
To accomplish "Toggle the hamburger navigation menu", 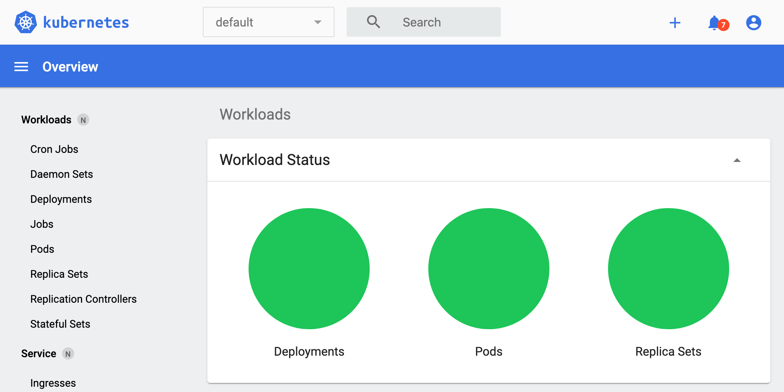I will tap(21, 67).
